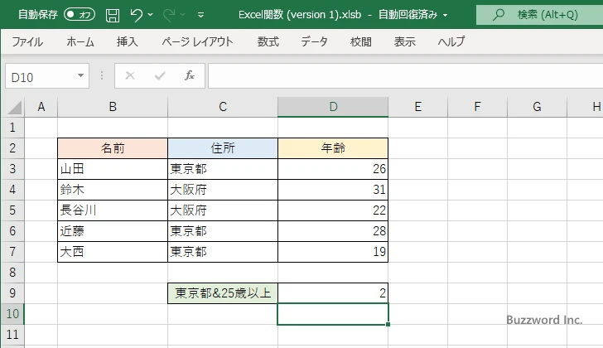
Task: Expand the Name Box dropdown arrow
Action: coord(81,75)
